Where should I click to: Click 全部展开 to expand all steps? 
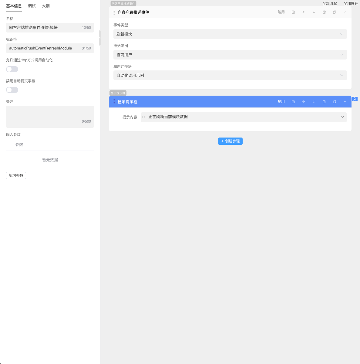click(x=352, y=3)
